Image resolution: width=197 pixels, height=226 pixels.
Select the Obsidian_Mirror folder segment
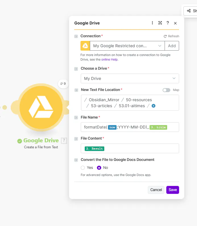click(104, 100)
